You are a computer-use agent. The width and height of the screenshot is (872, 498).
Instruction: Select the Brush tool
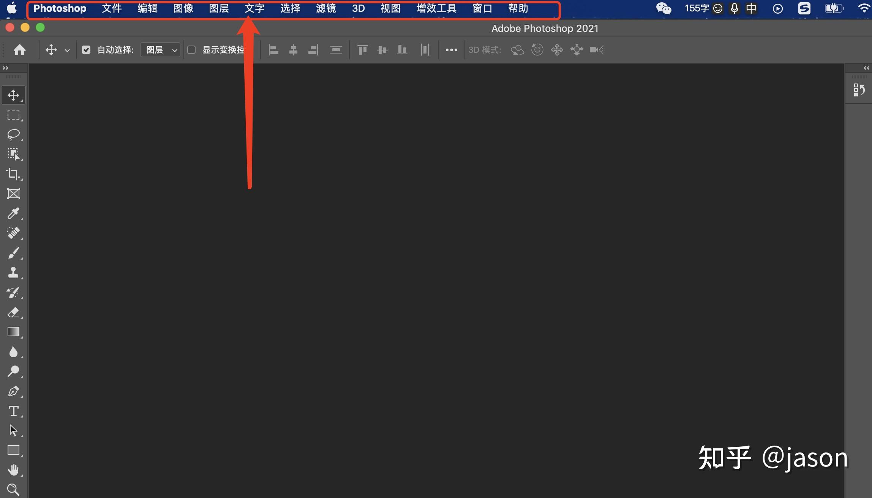click(x=13, y=252)
